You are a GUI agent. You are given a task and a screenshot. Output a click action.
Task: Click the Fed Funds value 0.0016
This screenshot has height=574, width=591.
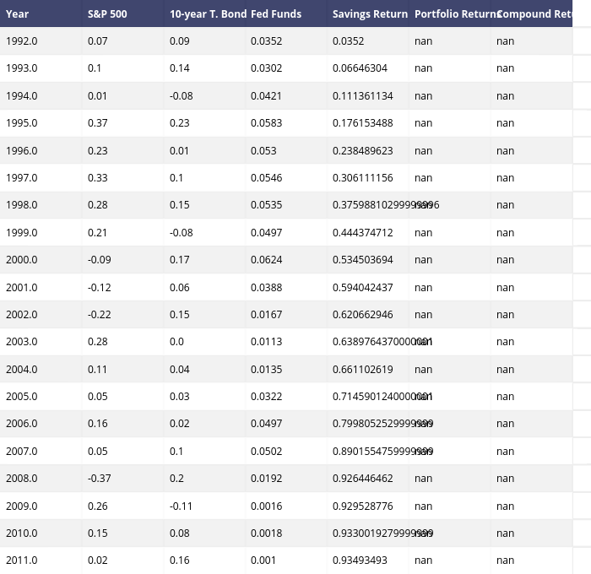click(266, 506)
